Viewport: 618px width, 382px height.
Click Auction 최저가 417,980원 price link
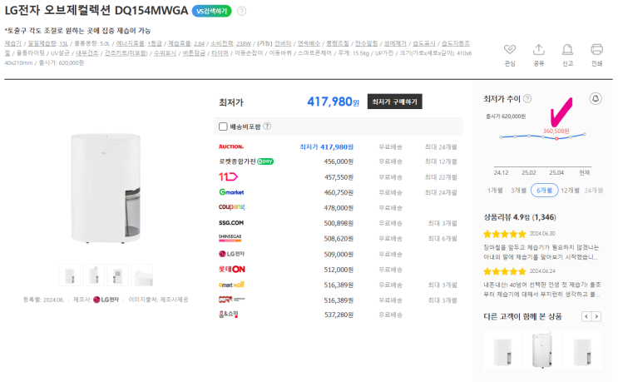pos(326,146)
